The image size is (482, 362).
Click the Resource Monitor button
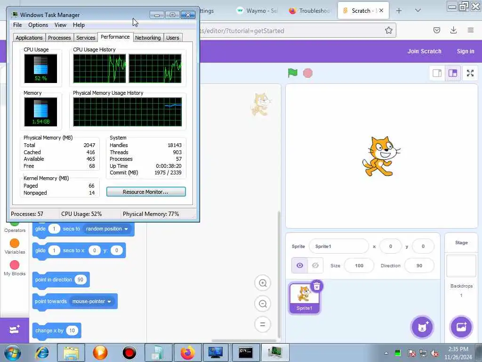pyautogui.click(x=146, y=191)
